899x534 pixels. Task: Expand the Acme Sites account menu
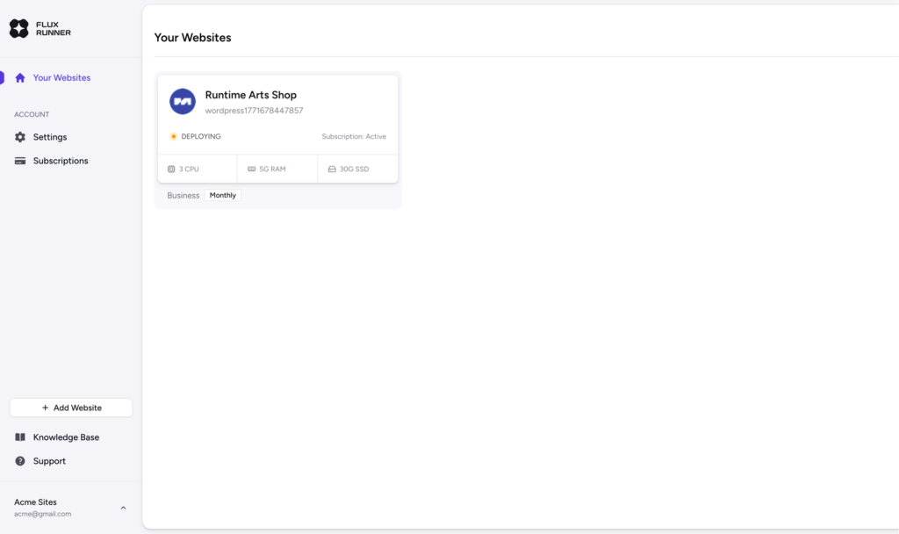(123, 508)
